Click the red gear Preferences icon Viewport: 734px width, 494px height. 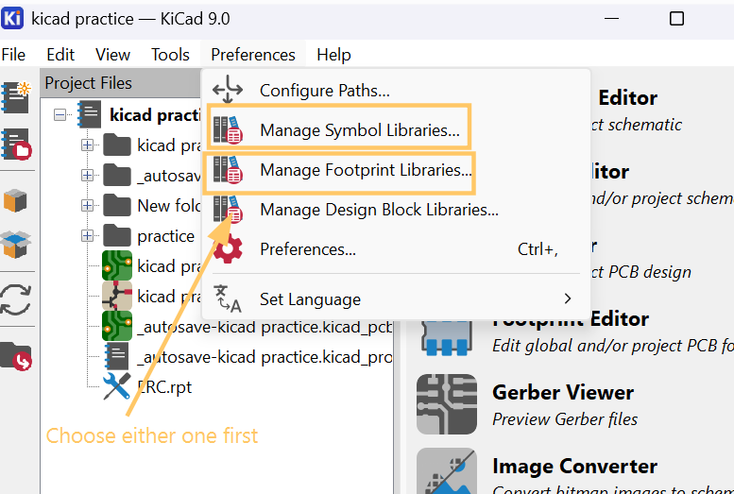point(228,249)
